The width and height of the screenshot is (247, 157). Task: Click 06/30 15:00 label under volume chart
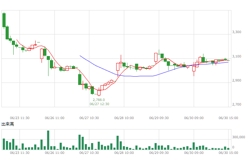pyautogui.click(x=229, y=152)
